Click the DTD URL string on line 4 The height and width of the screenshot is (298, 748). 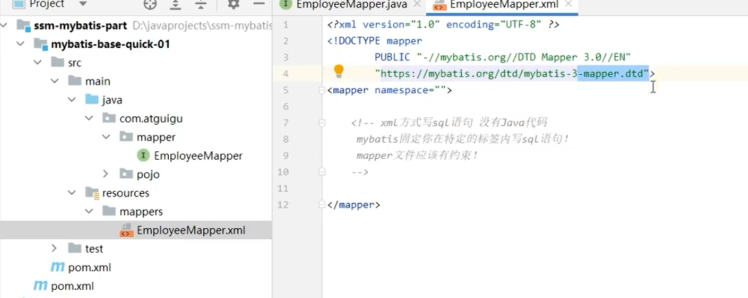click(512, 74)
